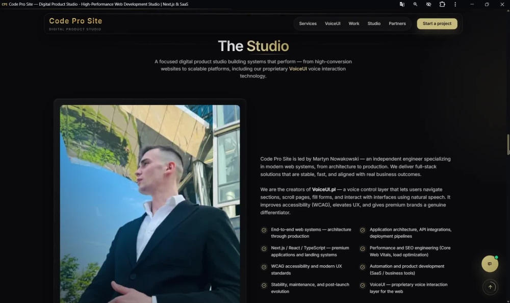The width and height of the screenshot is (510, 303).
Task: Click the Code Pro Site logo
Action: click(x=75, y=21)
